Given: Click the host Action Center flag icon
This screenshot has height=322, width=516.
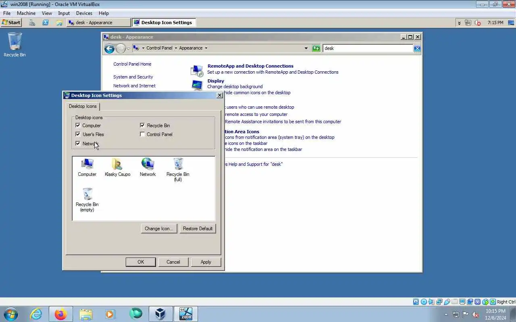Looking at the screenshot, I should pos(465,314).
